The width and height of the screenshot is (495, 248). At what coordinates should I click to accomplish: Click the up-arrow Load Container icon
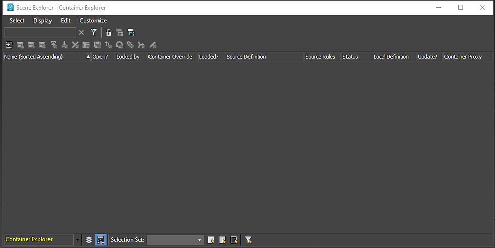[54, 45]
